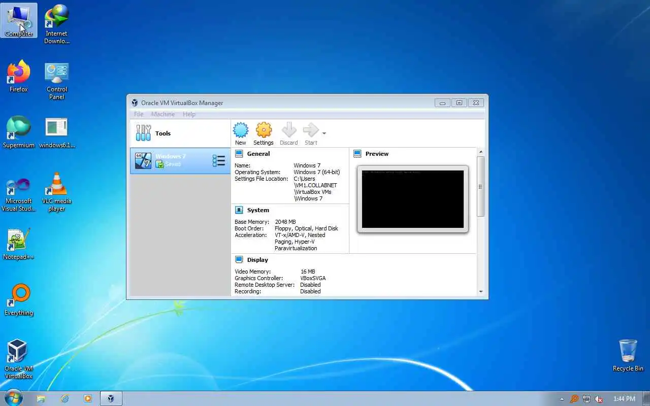Open the File menu
The image size is (650, 406).
point(139,114)
